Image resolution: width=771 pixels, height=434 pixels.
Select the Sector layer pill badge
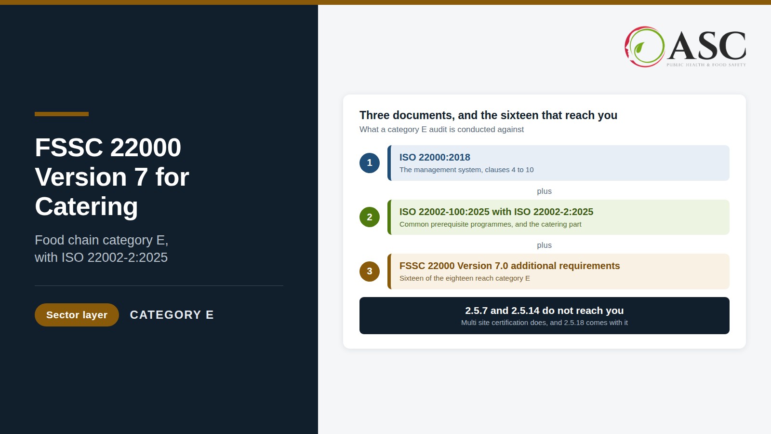point(77,315)
